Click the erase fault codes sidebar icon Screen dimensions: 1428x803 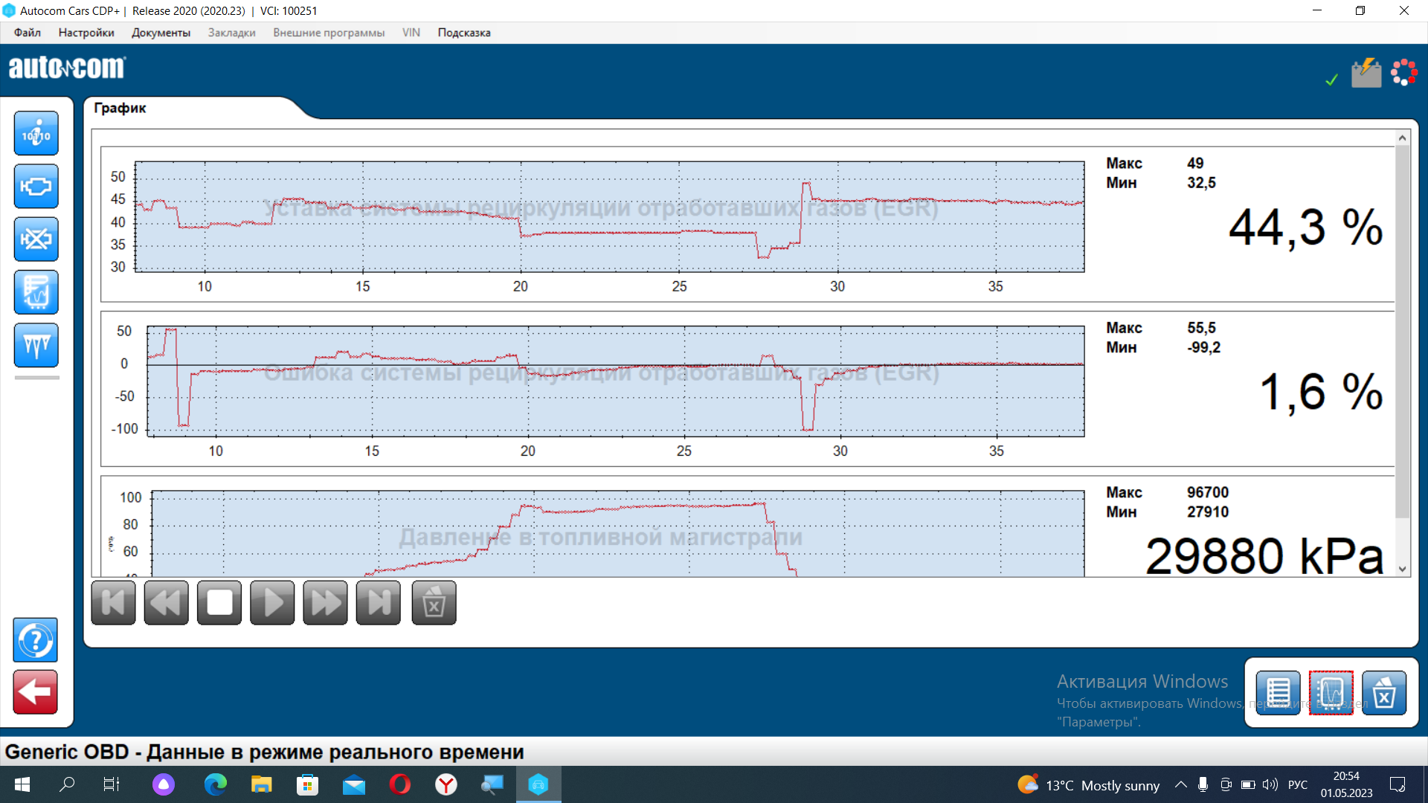[x=36, y=239]
